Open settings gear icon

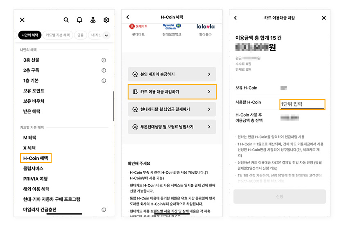106,20
